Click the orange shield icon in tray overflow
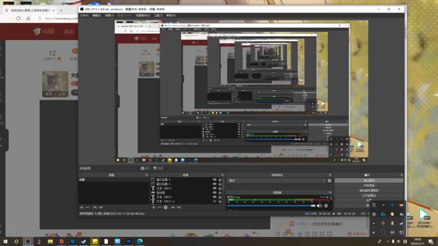 point(392,214)
